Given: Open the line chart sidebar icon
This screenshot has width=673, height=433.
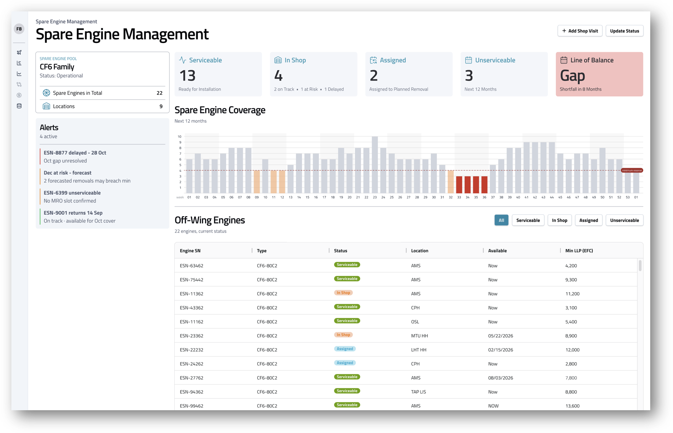Looking at the screenshot, I should click(x=19, y=74).
